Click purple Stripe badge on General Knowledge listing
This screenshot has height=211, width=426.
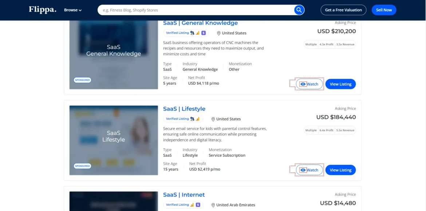click(x=204, y=33)
